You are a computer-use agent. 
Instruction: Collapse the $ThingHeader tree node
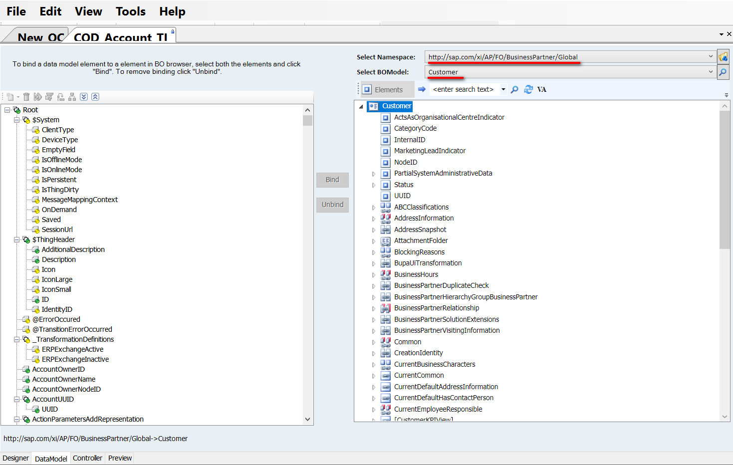[x=16, y=239]
